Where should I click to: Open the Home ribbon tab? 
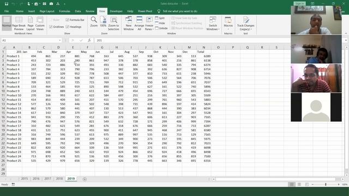pos(20,11)
